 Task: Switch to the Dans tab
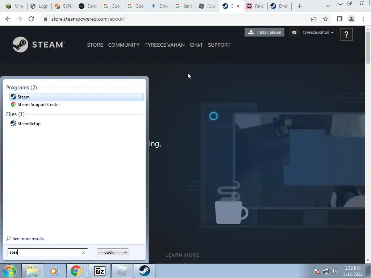88,6
